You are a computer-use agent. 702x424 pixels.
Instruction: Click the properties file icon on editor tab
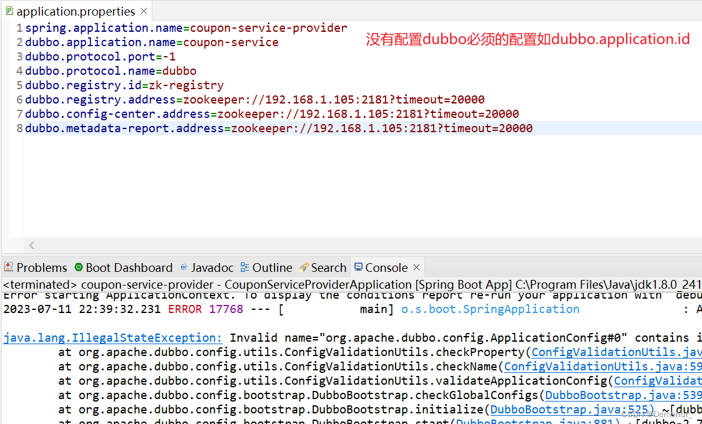tap(11, 11)
